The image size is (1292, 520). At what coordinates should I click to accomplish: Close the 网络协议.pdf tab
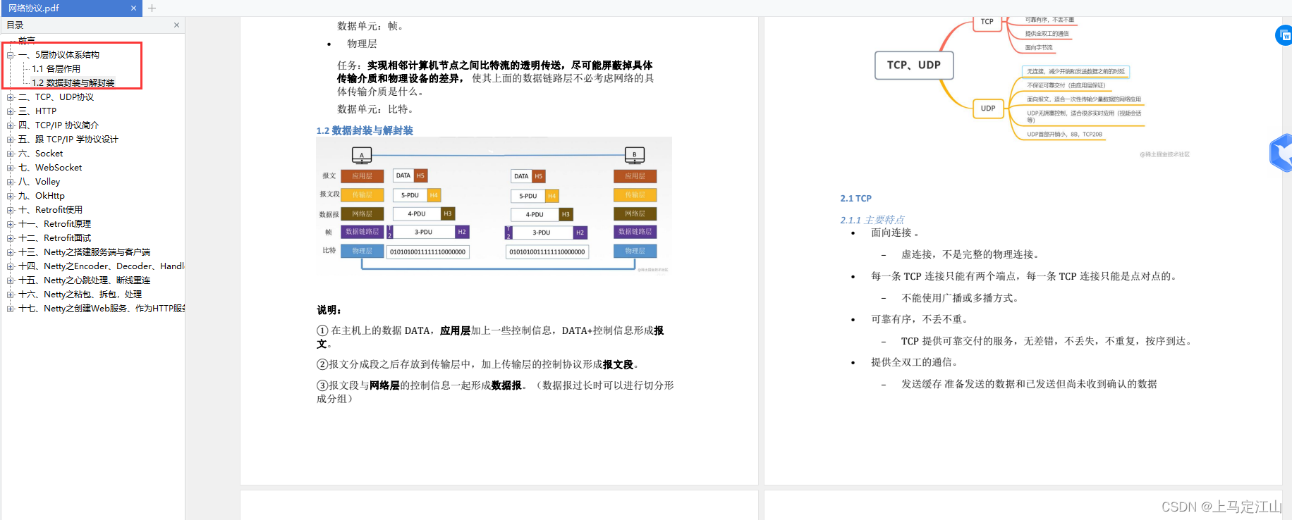tap(133, 8)
